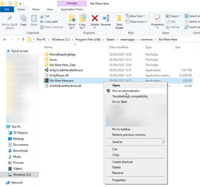This screenshot has height=187, width=200.
Task: Click the Copy icon in Clipboard group
Action: tap(23, 18)
